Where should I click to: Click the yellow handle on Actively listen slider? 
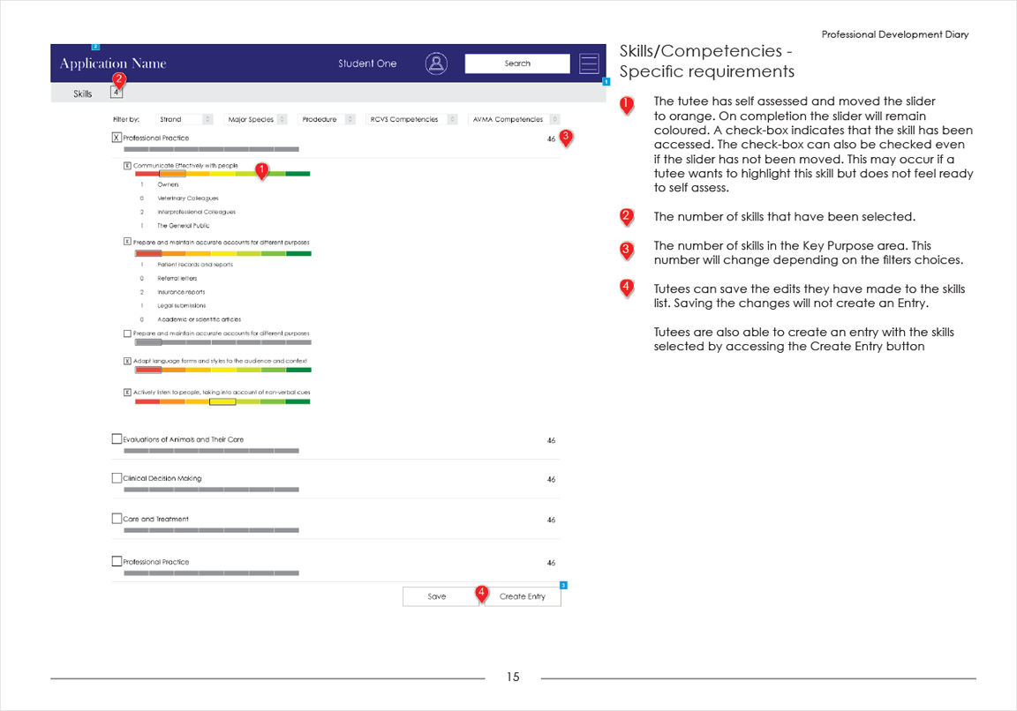(x=222, y=402)
